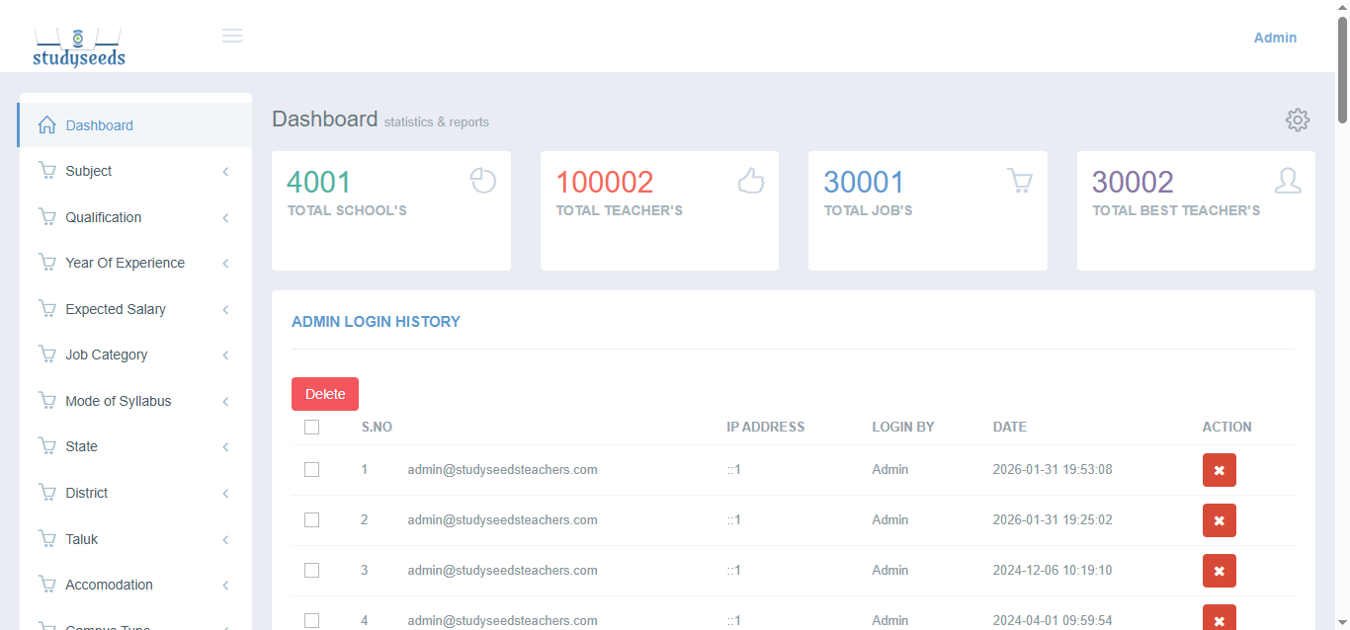Check the box for login record 1
This screenshot has height=630, width=1350.
(312, 470)
